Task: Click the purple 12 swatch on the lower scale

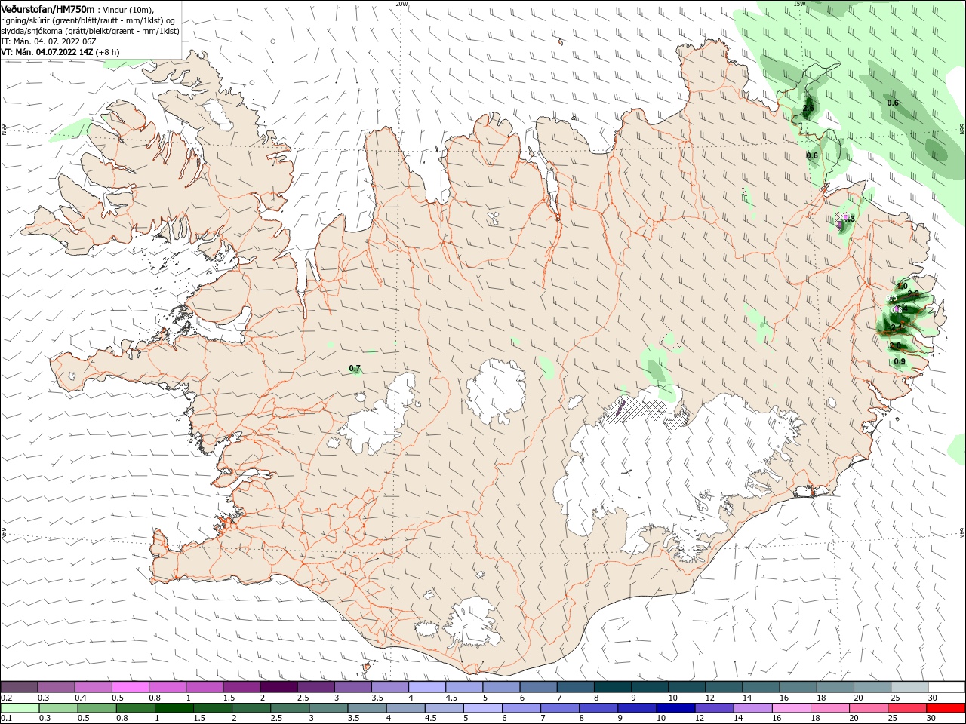Action: pyautogui.click(x=713, y=708)
